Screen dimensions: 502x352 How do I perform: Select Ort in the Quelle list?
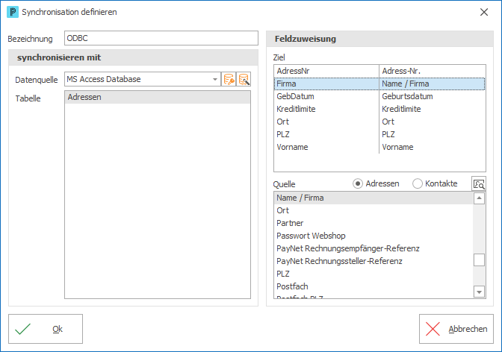pos(374,210)
